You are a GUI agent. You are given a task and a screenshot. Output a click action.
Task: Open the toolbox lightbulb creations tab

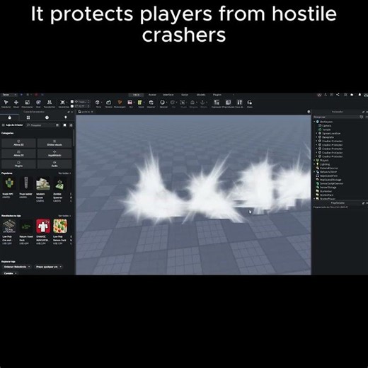click(x=66, y=117)
